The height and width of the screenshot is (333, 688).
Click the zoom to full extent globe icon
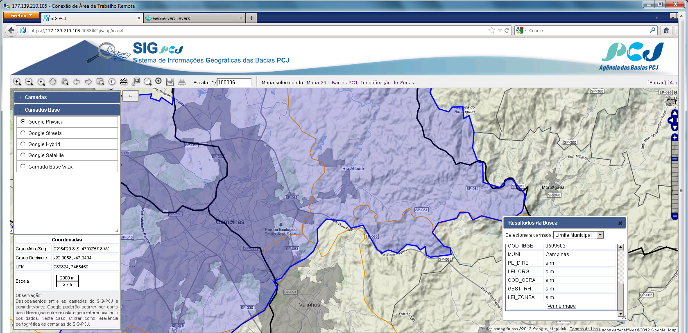[65, 82]
